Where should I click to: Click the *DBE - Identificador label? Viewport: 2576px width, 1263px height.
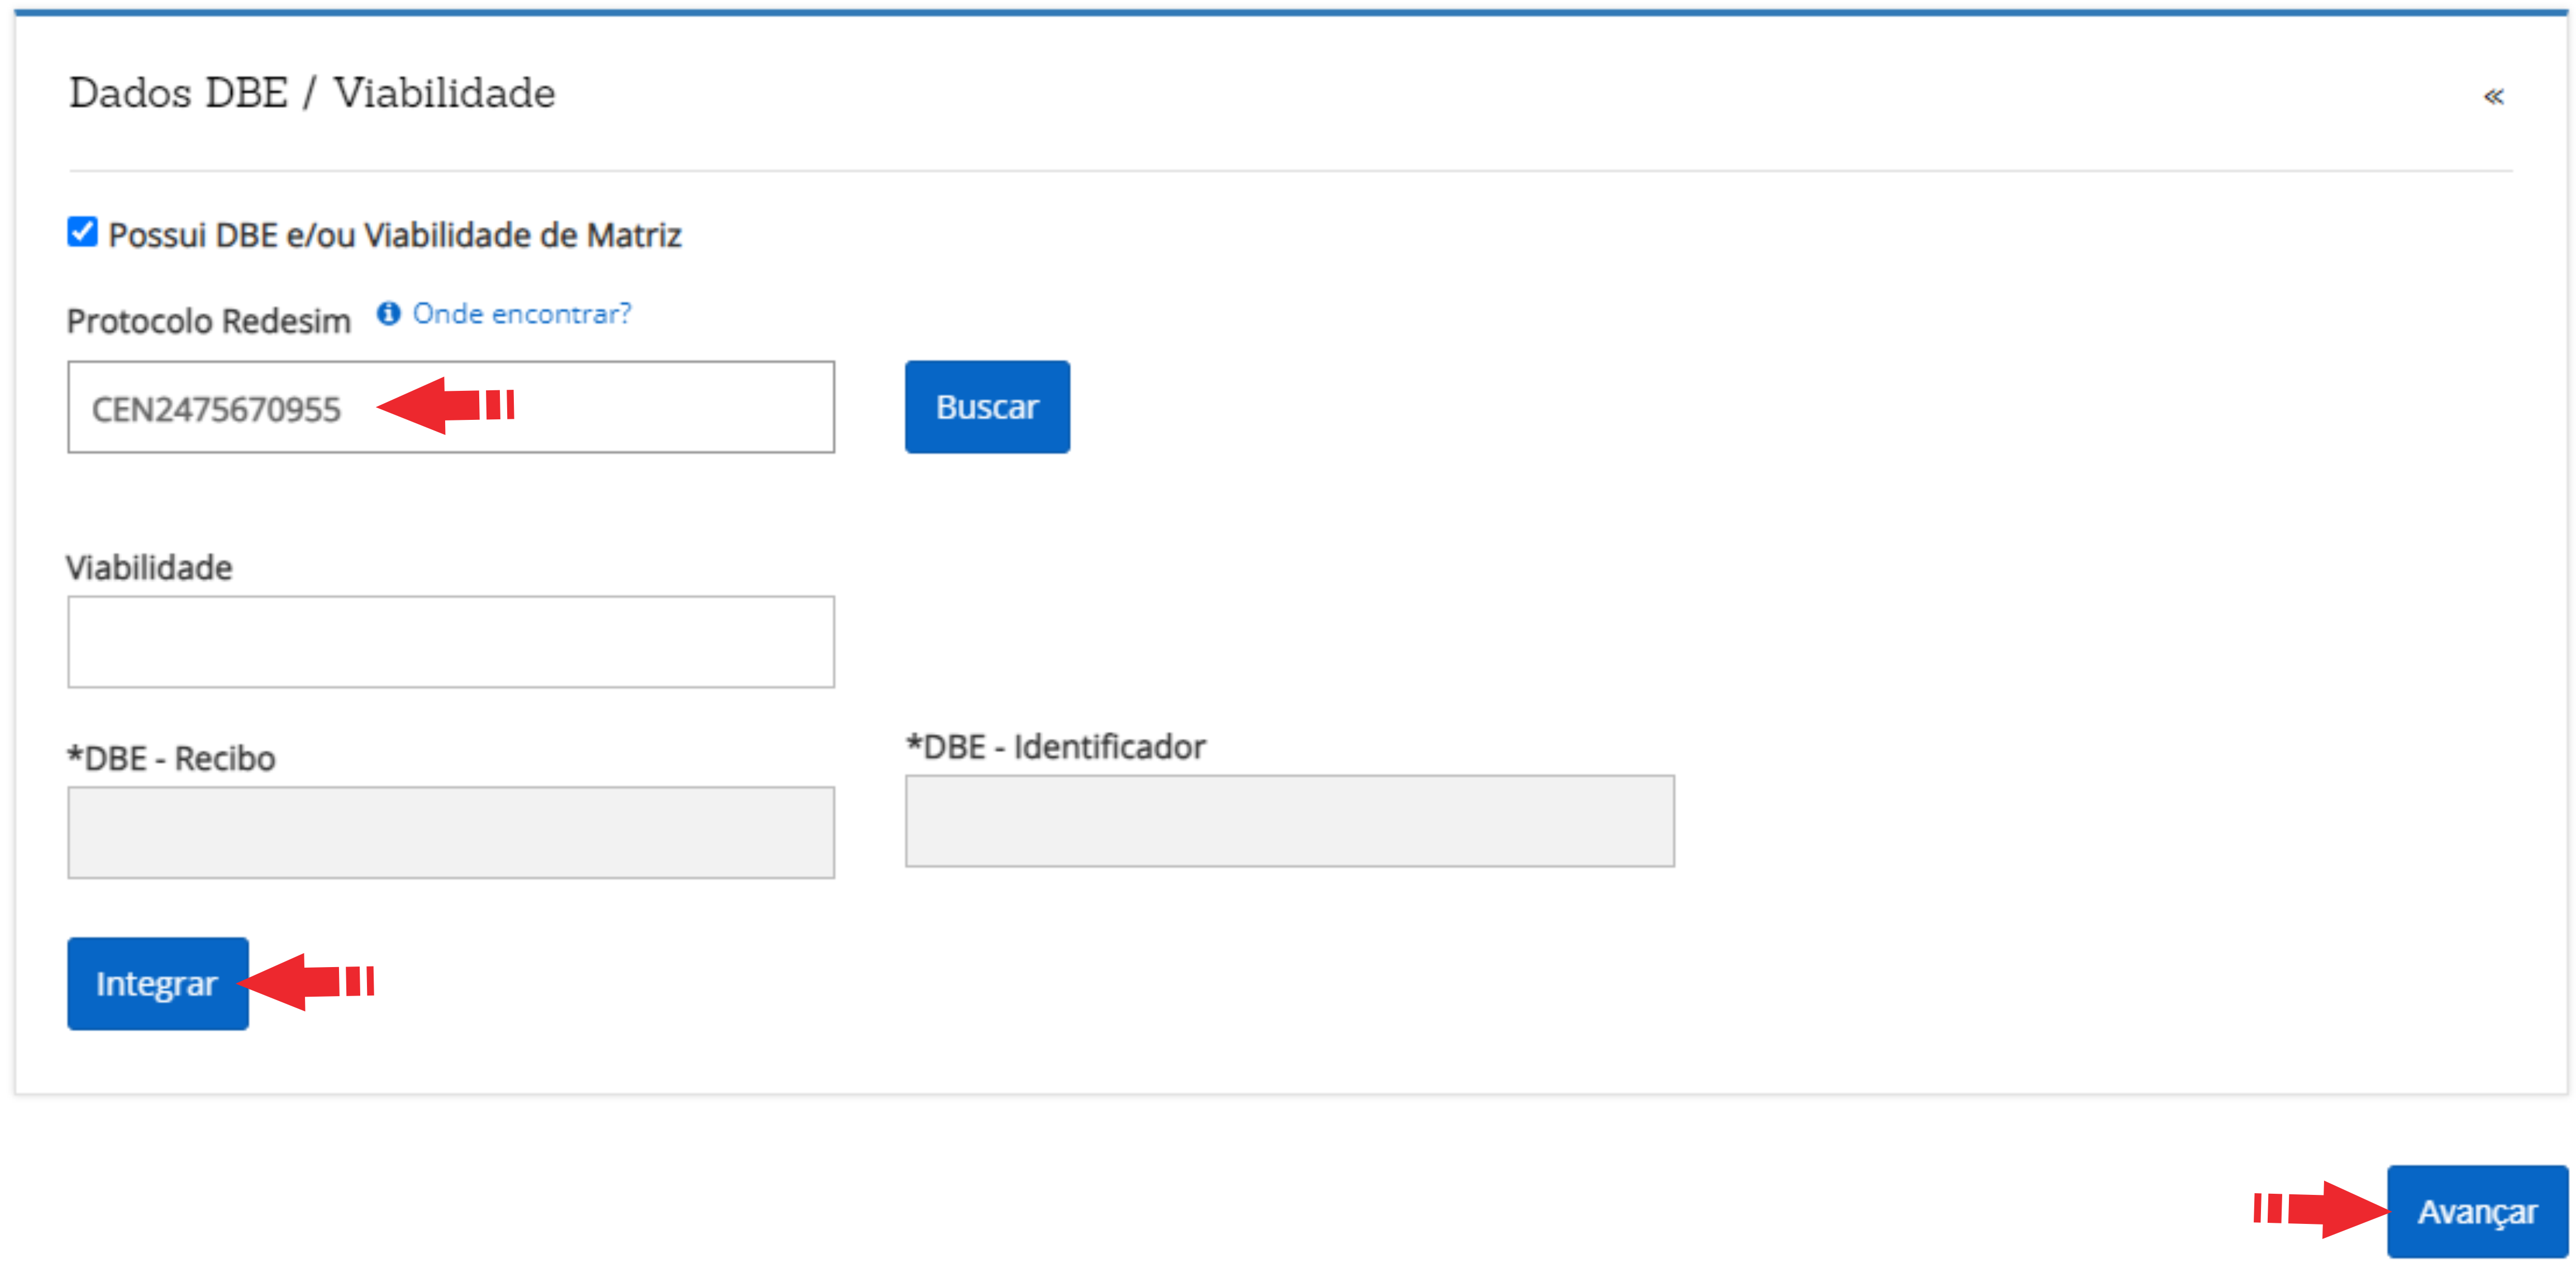coord(1055,747)
